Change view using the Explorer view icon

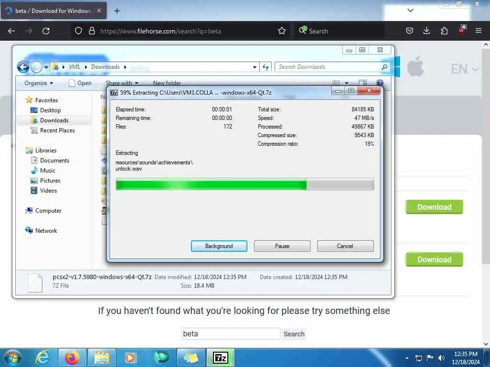[336, 83]
